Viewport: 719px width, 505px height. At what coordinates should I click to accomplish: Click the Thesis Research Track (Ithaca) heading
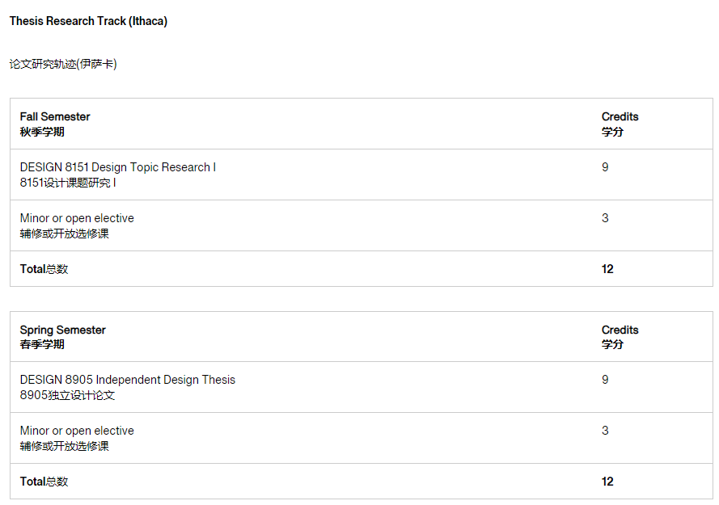(x=88, y=21)
